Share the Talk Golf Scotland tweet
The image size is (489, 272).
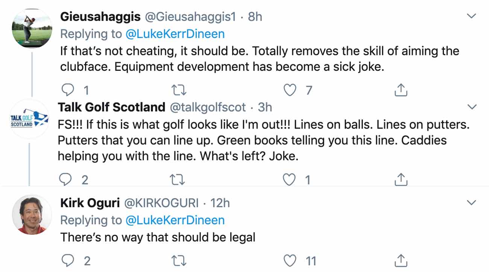(x=401, y=180)
